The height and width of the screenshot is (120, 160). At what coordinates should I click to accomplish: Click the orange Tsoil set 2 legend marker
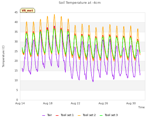pos(79,115)
